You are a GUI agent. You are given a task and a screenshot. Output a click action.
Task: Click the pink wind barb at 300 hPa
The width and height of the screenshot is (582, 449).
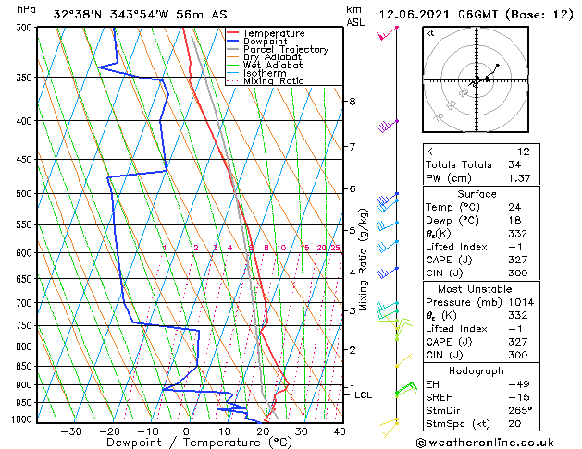point(388,33)
